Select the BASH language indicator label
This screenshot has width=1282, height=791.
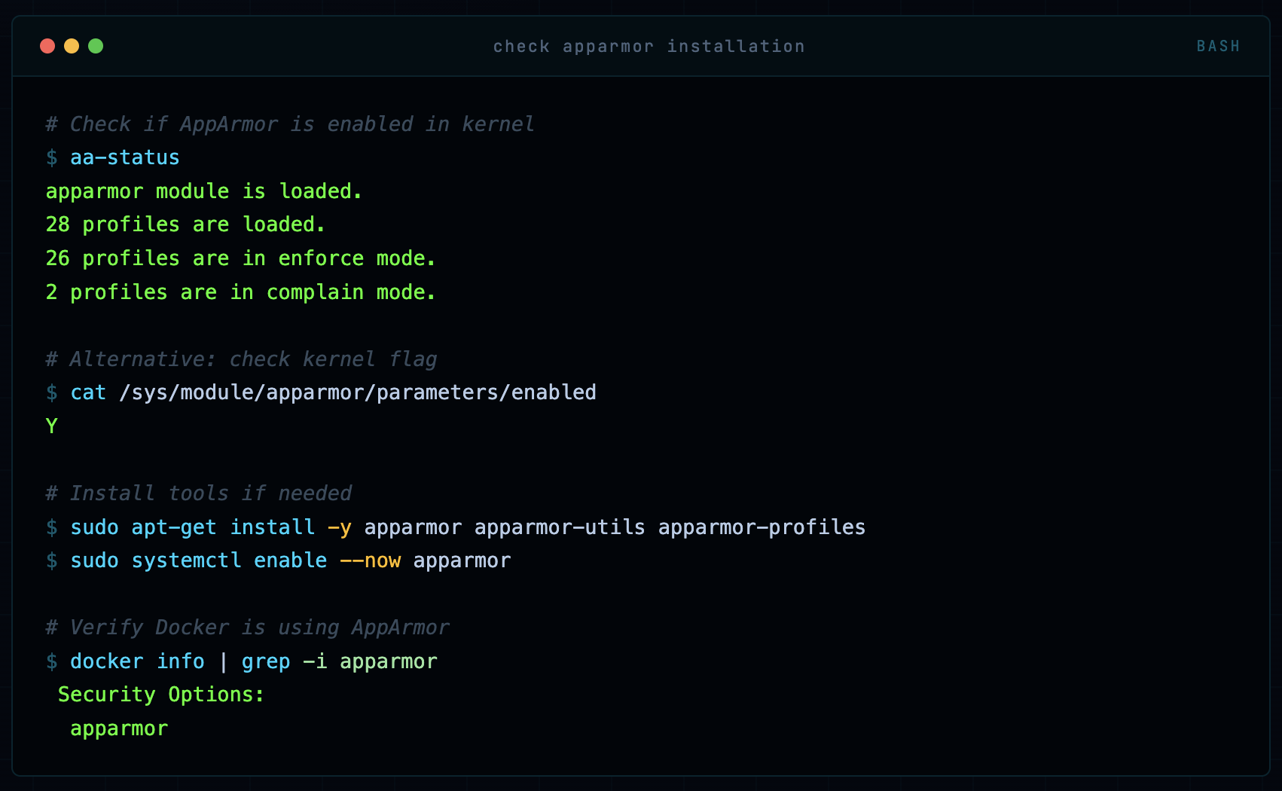click(x=1218, y=46)
